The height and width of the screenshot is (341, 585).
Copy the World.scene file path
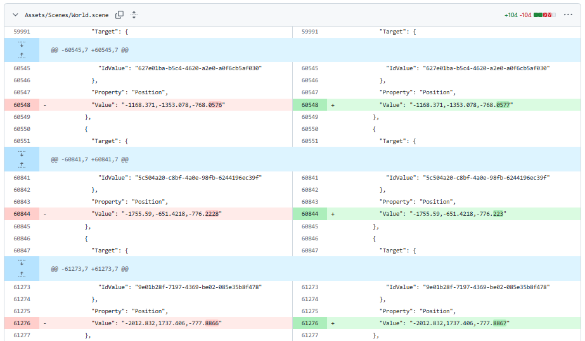pos(120,15)
